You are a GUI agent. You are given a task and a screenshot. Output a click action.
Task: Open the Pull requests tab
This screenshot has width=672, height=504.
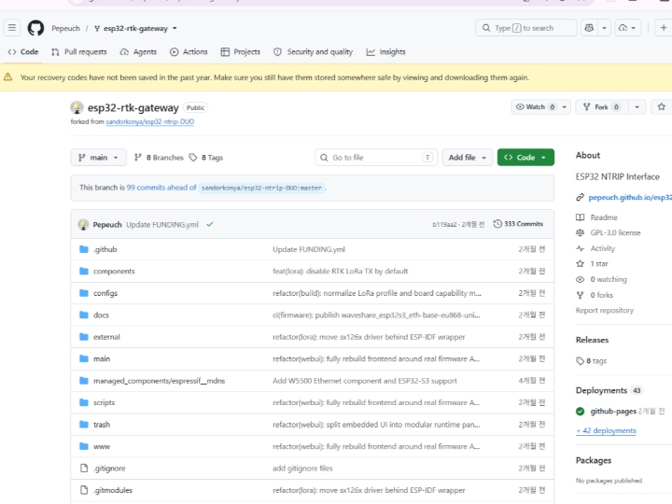click(x=79, y=52)
